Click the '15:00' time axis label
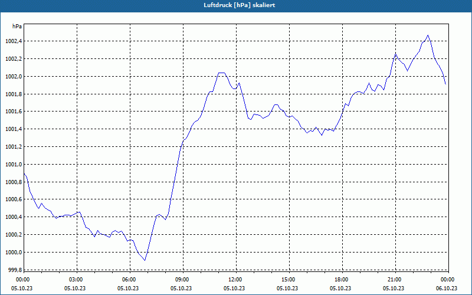The image size is (472, 295). tap(288, 280)
